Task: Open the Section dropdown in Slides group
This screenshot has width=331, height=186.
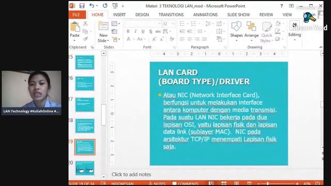Action: [116, 39]
